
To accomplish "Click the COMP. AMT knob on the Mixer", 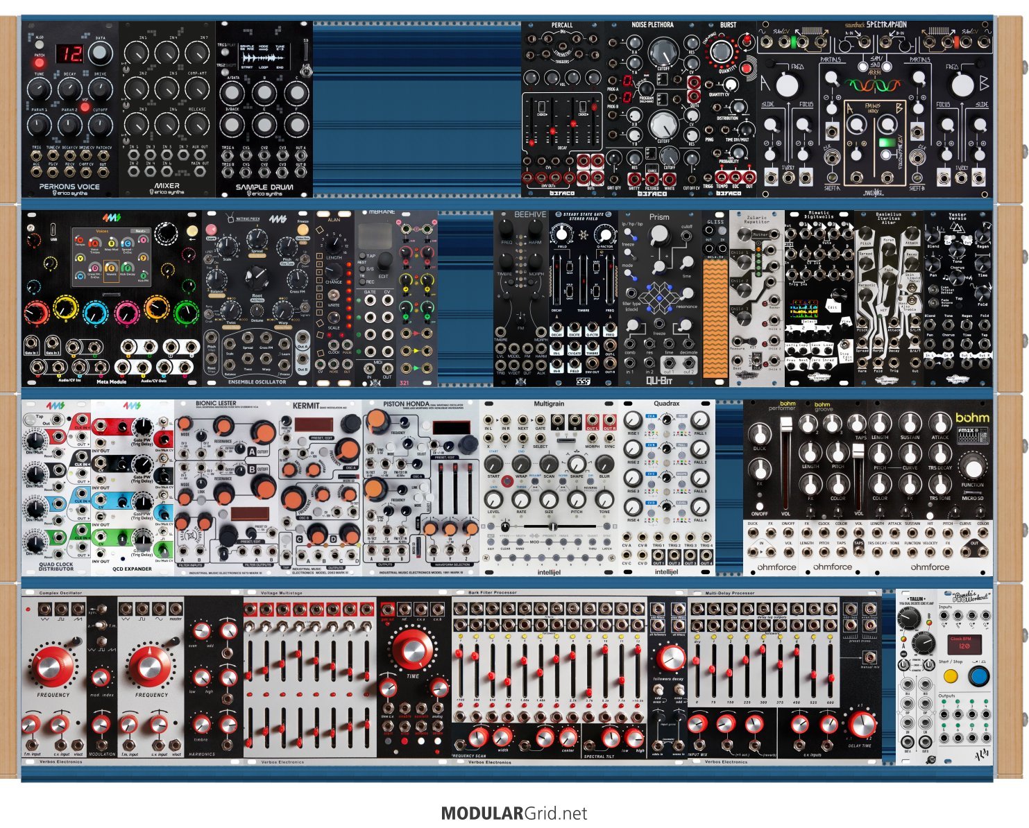I will tap(198, 89).
